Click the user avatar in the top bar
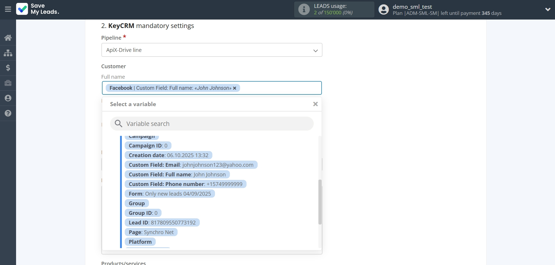Viewport: 555px width, 265px height. pyautogui.click(x=383, y=9)
